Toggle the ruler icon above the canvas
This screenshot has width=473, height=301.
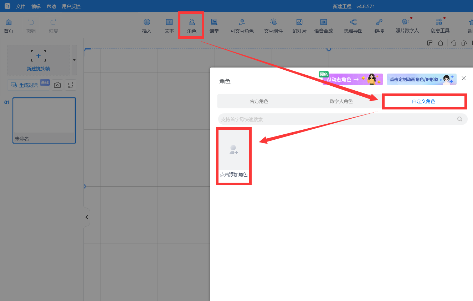click(430, 43)
